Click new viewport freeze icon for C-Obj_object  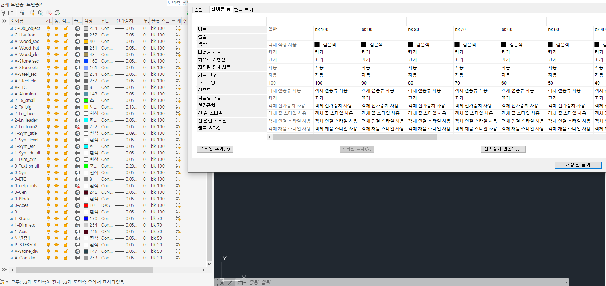coord(178,28)
